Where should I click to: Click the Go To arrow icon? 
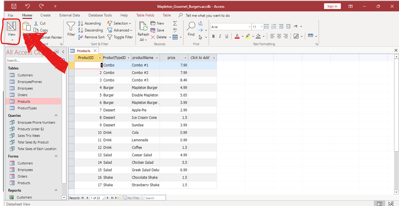pos(201,30)
